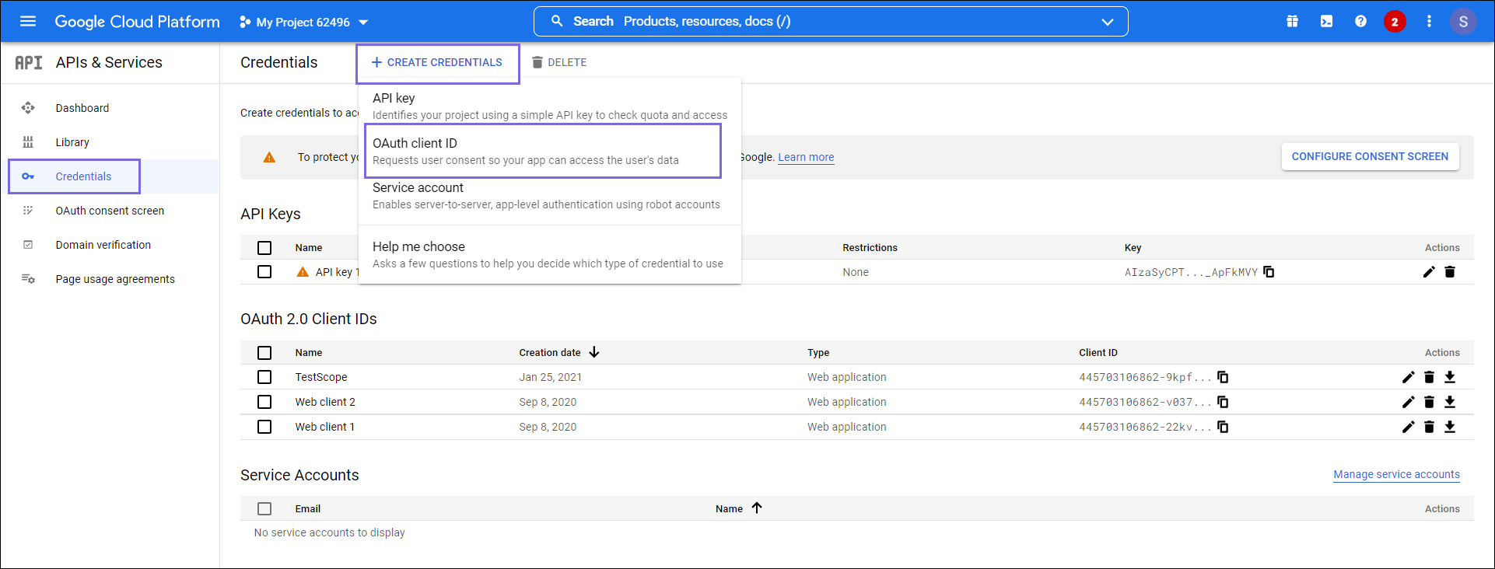Edit the TestScope OAuth client

1408,377
